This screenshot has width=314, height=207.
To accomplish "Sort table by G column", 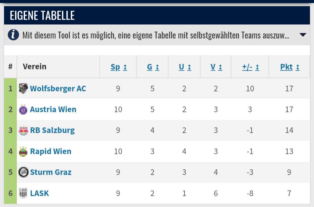I will (153, 67).
